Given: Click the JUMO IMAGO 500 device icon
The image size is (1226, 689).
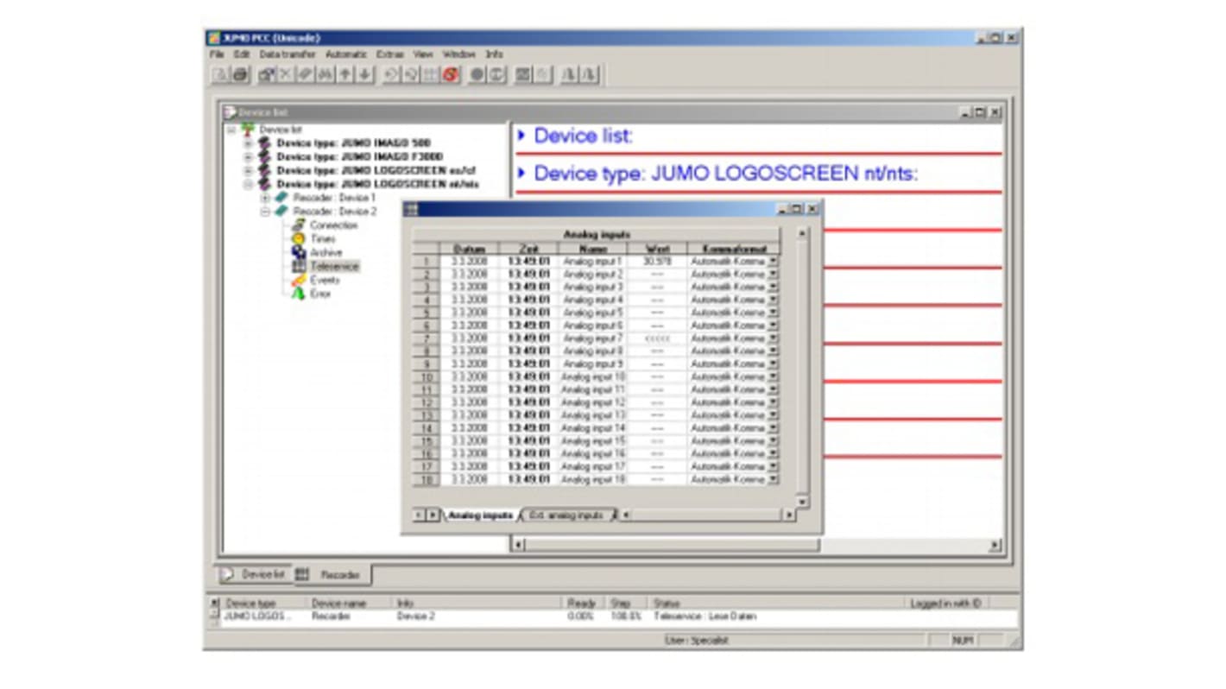Looking at the screenshot, I should click(264, 143).
